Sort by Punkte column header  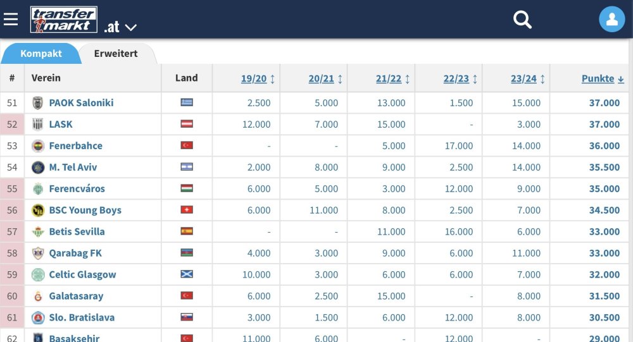click(x=598, y=79)
